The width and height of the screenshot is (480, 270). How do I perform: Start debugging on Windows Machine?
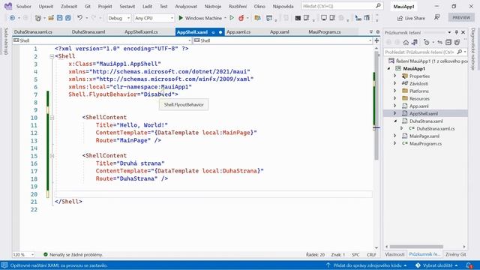[x=200, y=18]
